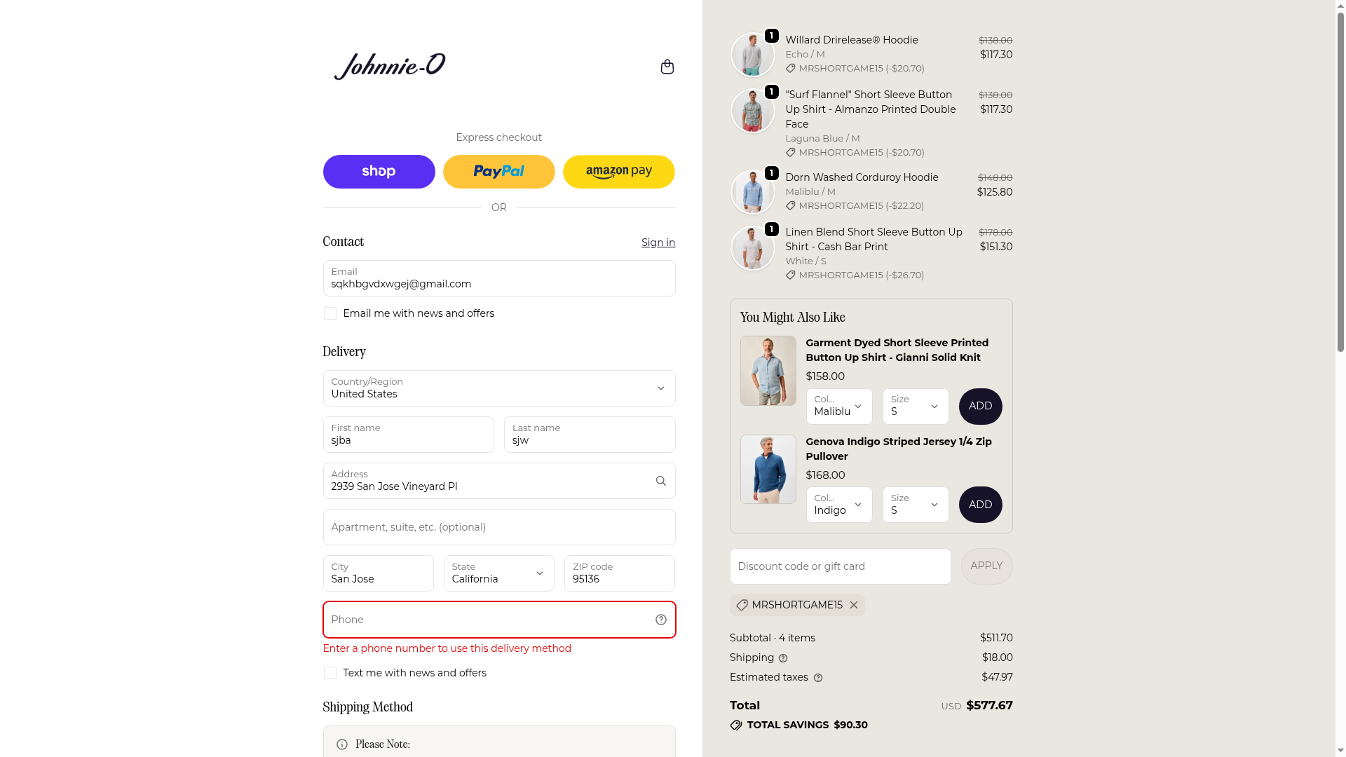The width and height of the screenshot is (1346, 757).
Task: Remove the MRSHORTGAME15 discount code
Action: 853,605
